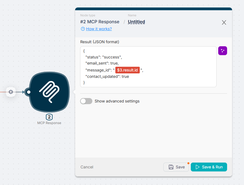The image size is (244, 185).
Task: Toggle Show advanced settings on
Action: pyautogui.click(x=86, y=101)
